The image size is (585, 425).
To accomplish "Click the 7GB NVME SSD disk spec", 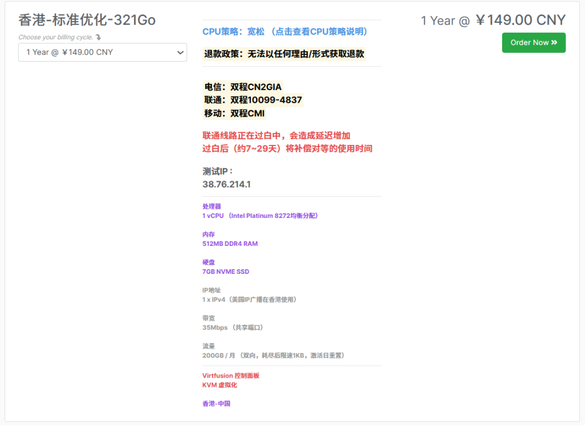I will [x=226, y=272].
